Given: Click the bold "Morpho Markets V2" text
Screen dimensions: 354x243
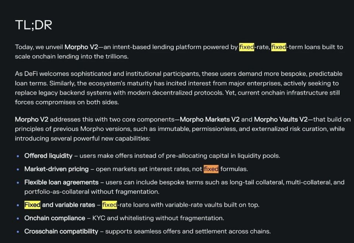Looking at the screenshot, I should [x=209, y=119].
